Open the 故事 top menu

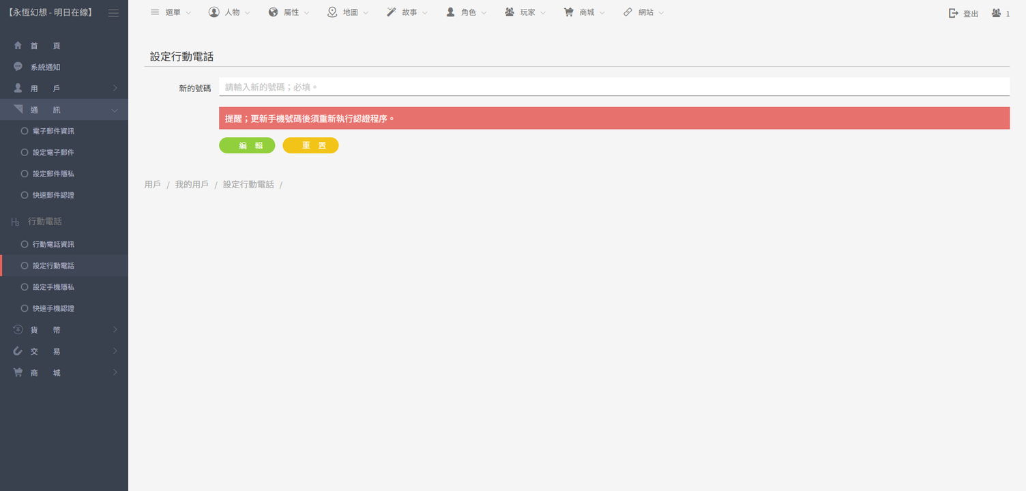point(408,12)
